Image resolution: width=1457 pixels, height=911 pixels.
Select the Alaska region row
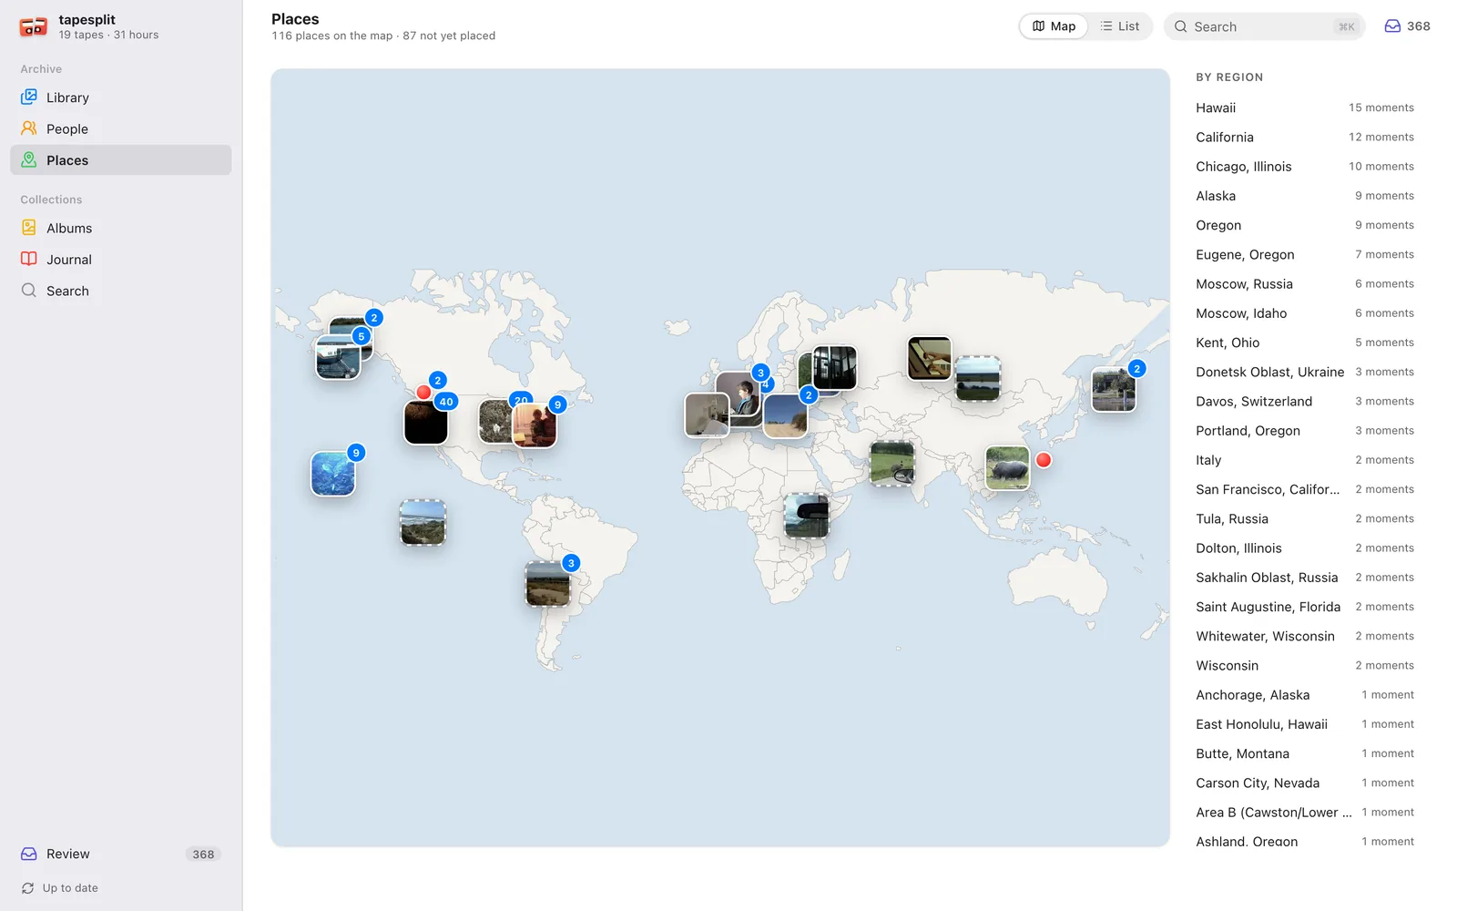pos(1305,196)
